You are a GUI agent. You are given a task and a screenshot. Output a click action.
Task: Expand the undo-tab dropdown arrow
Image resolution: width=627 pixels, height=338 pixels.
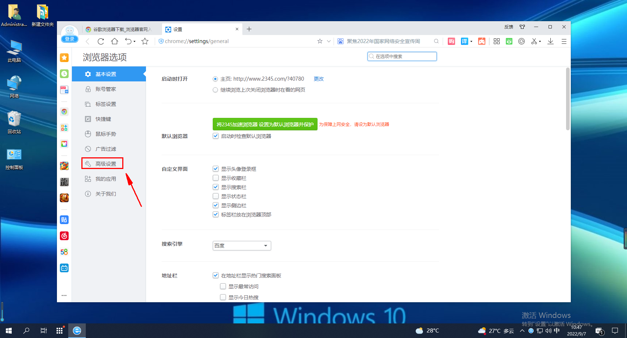click(x=135, y=42)
